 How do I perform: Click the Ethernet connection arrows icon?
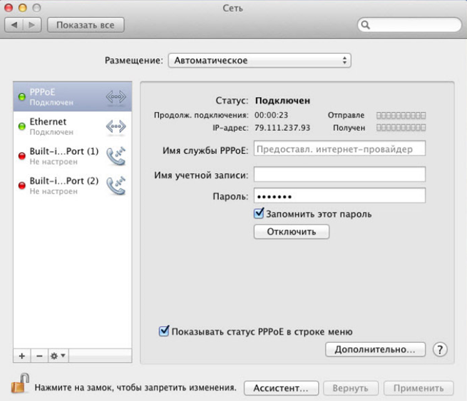click(116, 126)
